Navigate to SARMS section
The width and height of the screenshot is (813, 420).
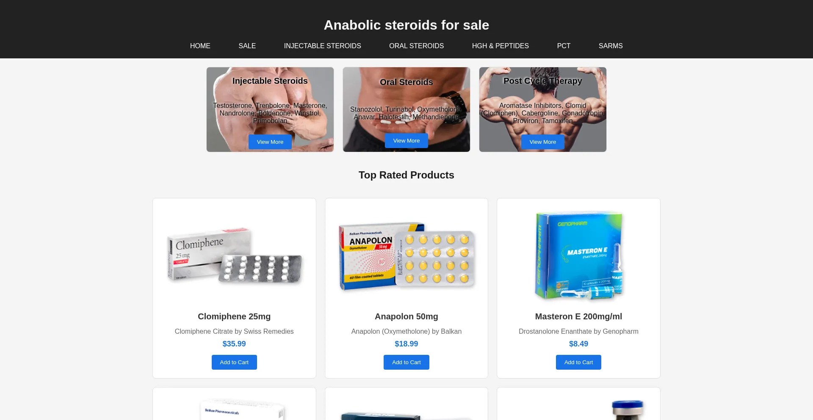point(610,46)
